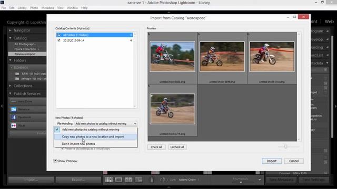Viewport: 337px width, 189px height.
Task: Open the Added Order sort dropdown
Action: 189,180
